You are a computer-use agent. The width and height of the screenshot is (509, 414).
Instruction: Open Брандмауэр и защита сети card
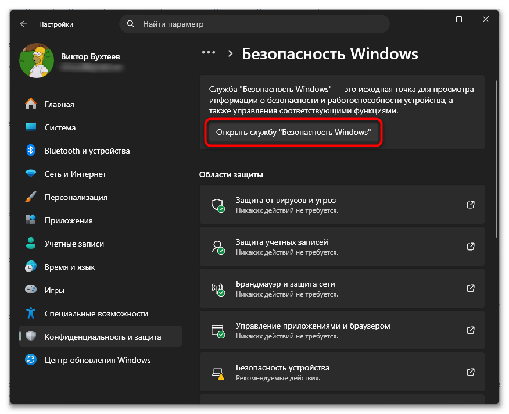342,288
